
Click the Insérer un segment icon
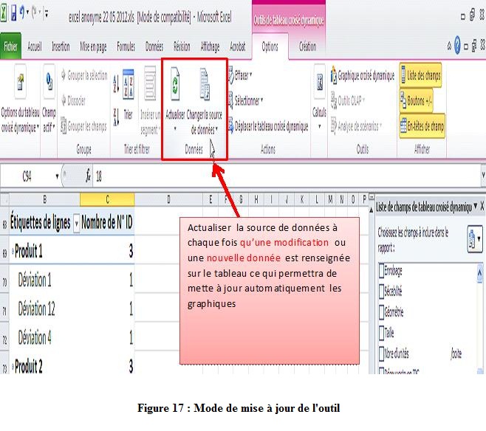click(151, 83)
